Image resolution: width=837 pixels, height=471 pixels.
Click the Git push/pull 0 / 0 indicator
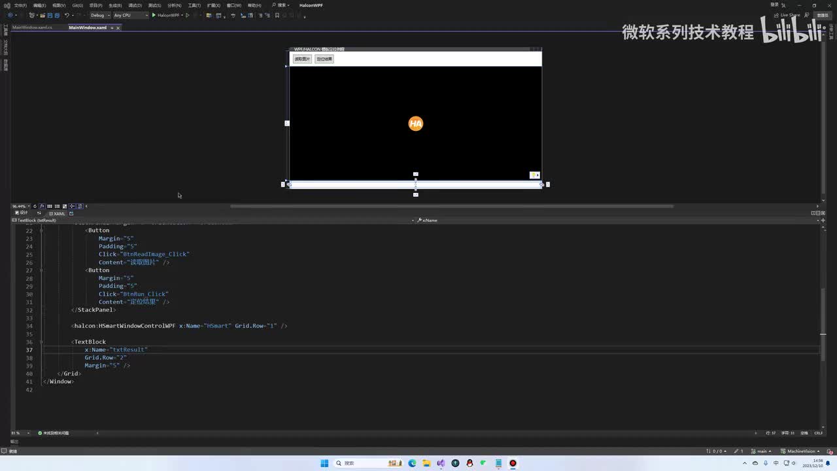717,451
